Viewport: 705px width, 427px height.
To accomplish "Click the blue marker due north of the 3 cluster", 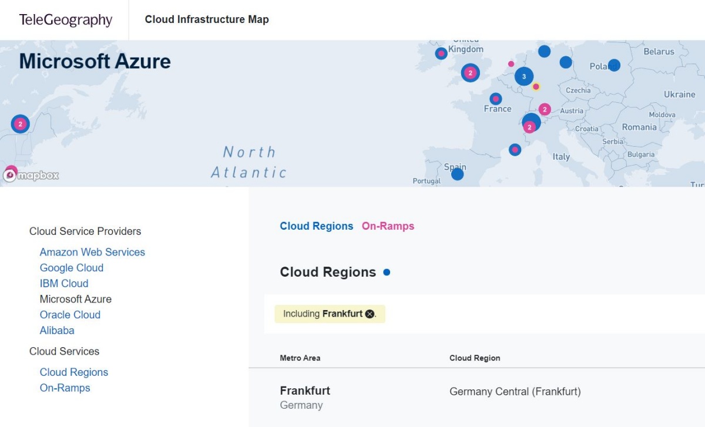I will point(545,51).
